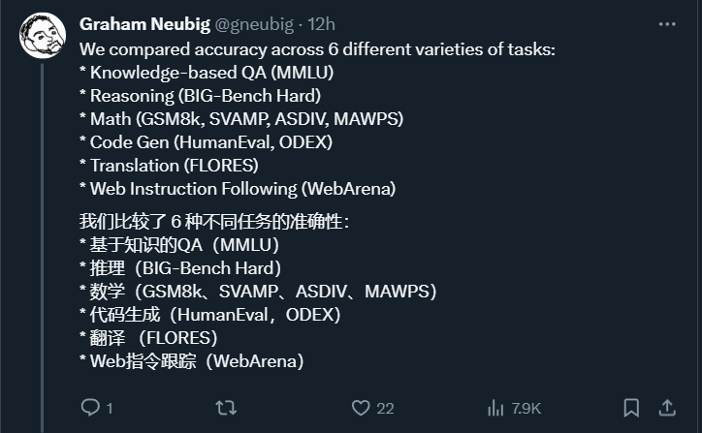Retweet this post using the repost icon
Viewport: 702px width, 433px height.
[x=225, y=408]
